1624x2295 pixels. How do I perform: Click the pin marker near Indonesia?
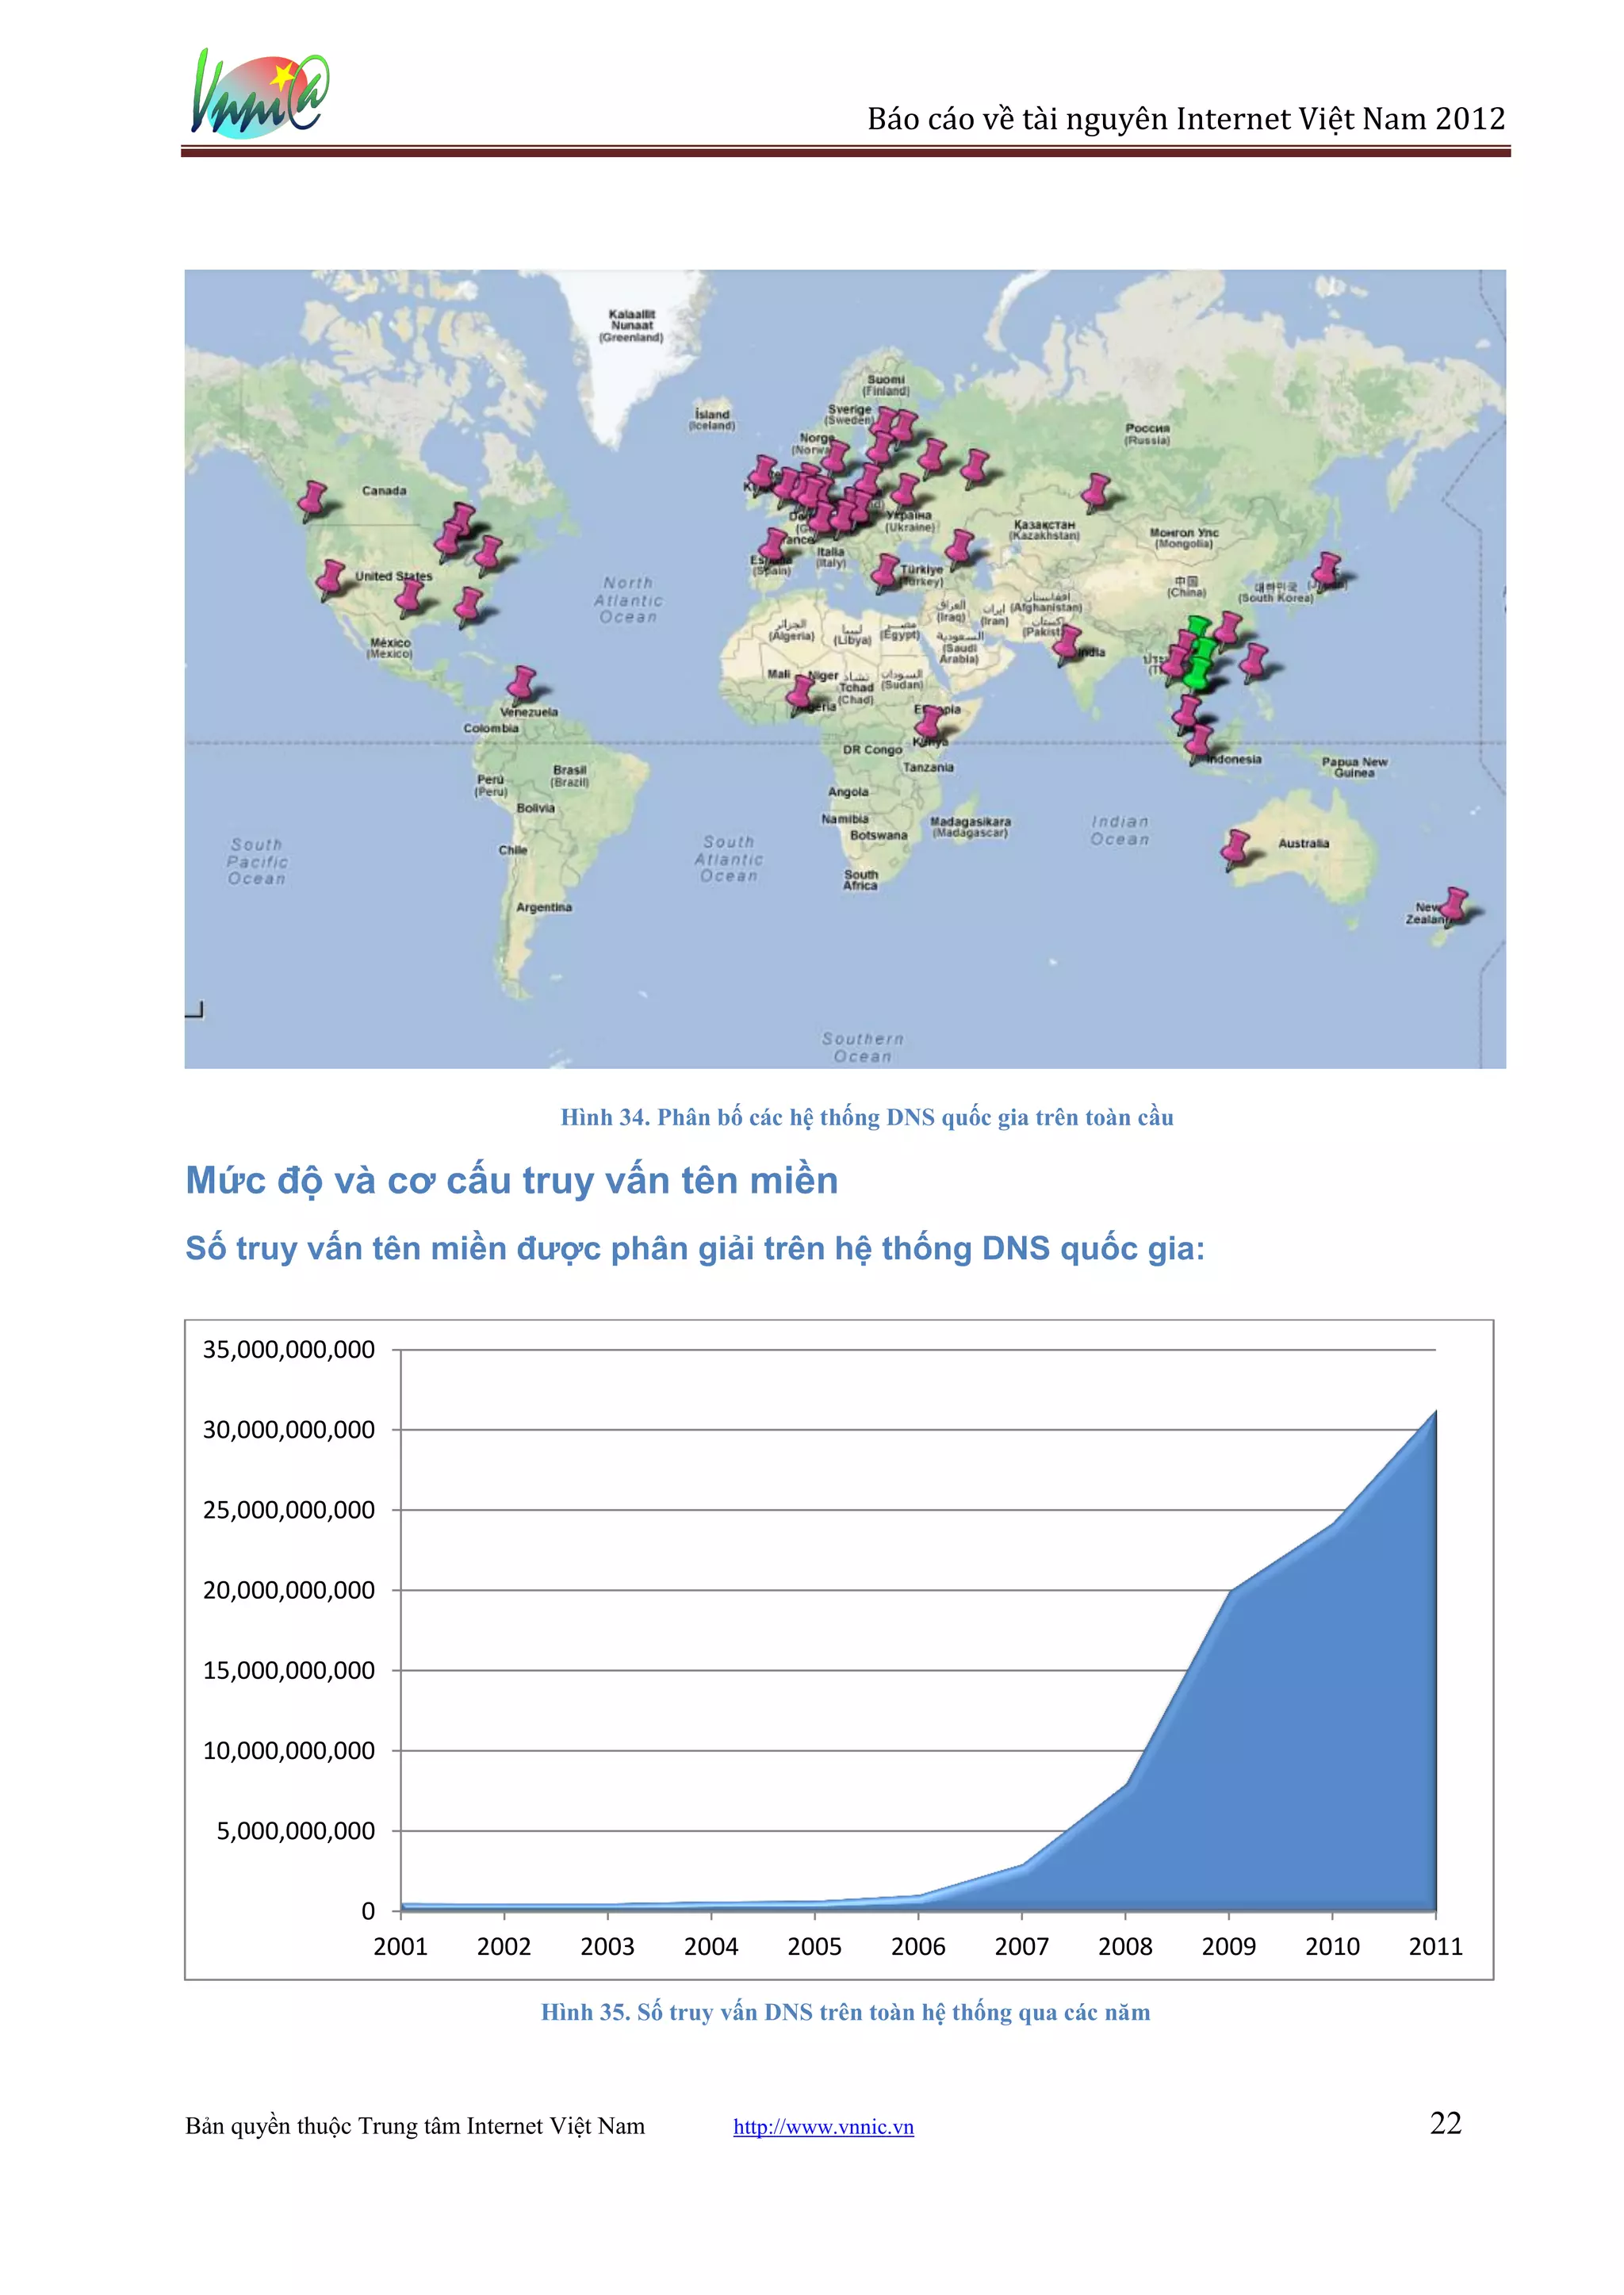point(1198,744)
